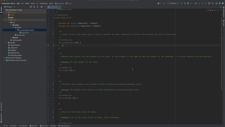The height and width of the screenshot is (127, 225).
Task: Open the run configuration dropdown
Action: click(x=173, y=3)
